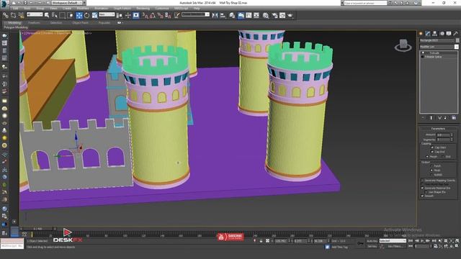
Task: Open the Motion command panel tab
Action: point(442,34)
